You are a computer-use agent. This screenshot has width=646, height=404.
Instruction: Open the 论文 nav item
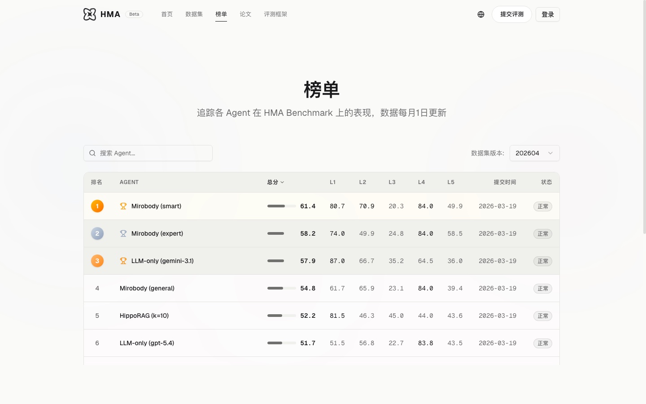click(x=245, y=14)
